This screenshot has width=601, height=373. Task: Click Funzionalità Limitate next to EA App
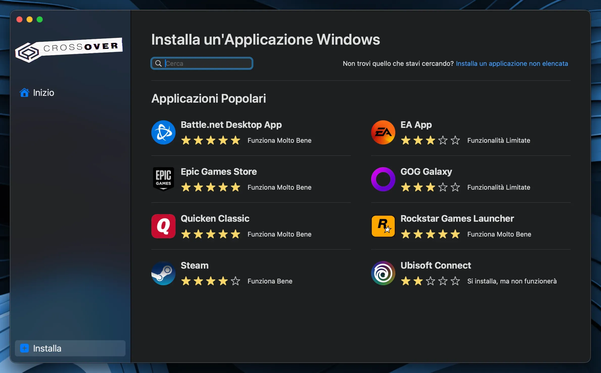click(x=499, y=140)
